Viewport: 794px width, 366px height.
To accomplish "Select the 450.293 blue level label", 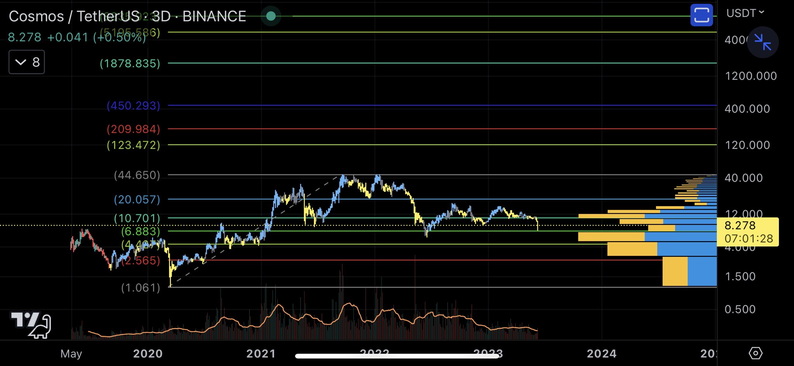I will click(x=133, y=106).
